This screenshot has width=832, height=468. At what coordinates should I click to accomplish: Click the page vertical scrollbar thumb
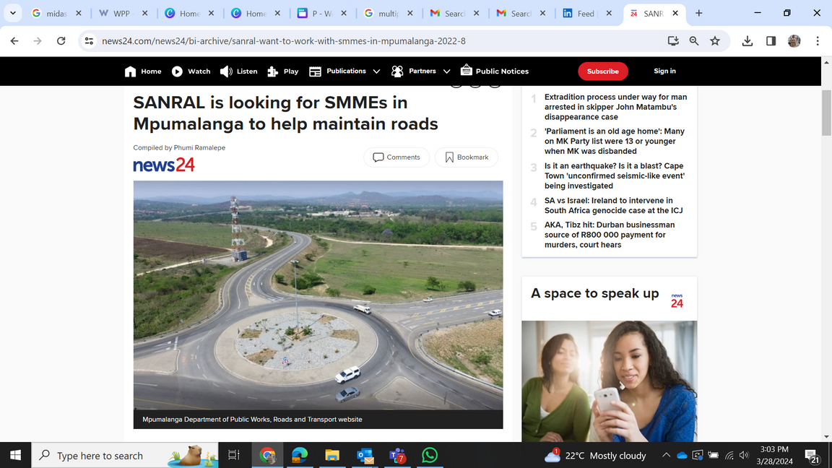(x=826, y=113)
